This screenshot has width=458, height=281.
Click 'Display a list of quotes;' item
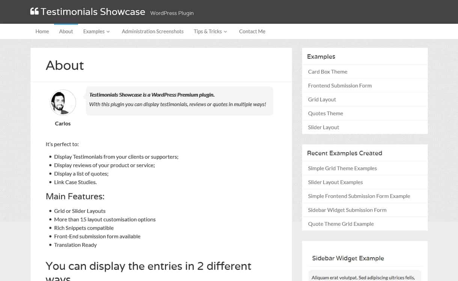coord(81,174)
